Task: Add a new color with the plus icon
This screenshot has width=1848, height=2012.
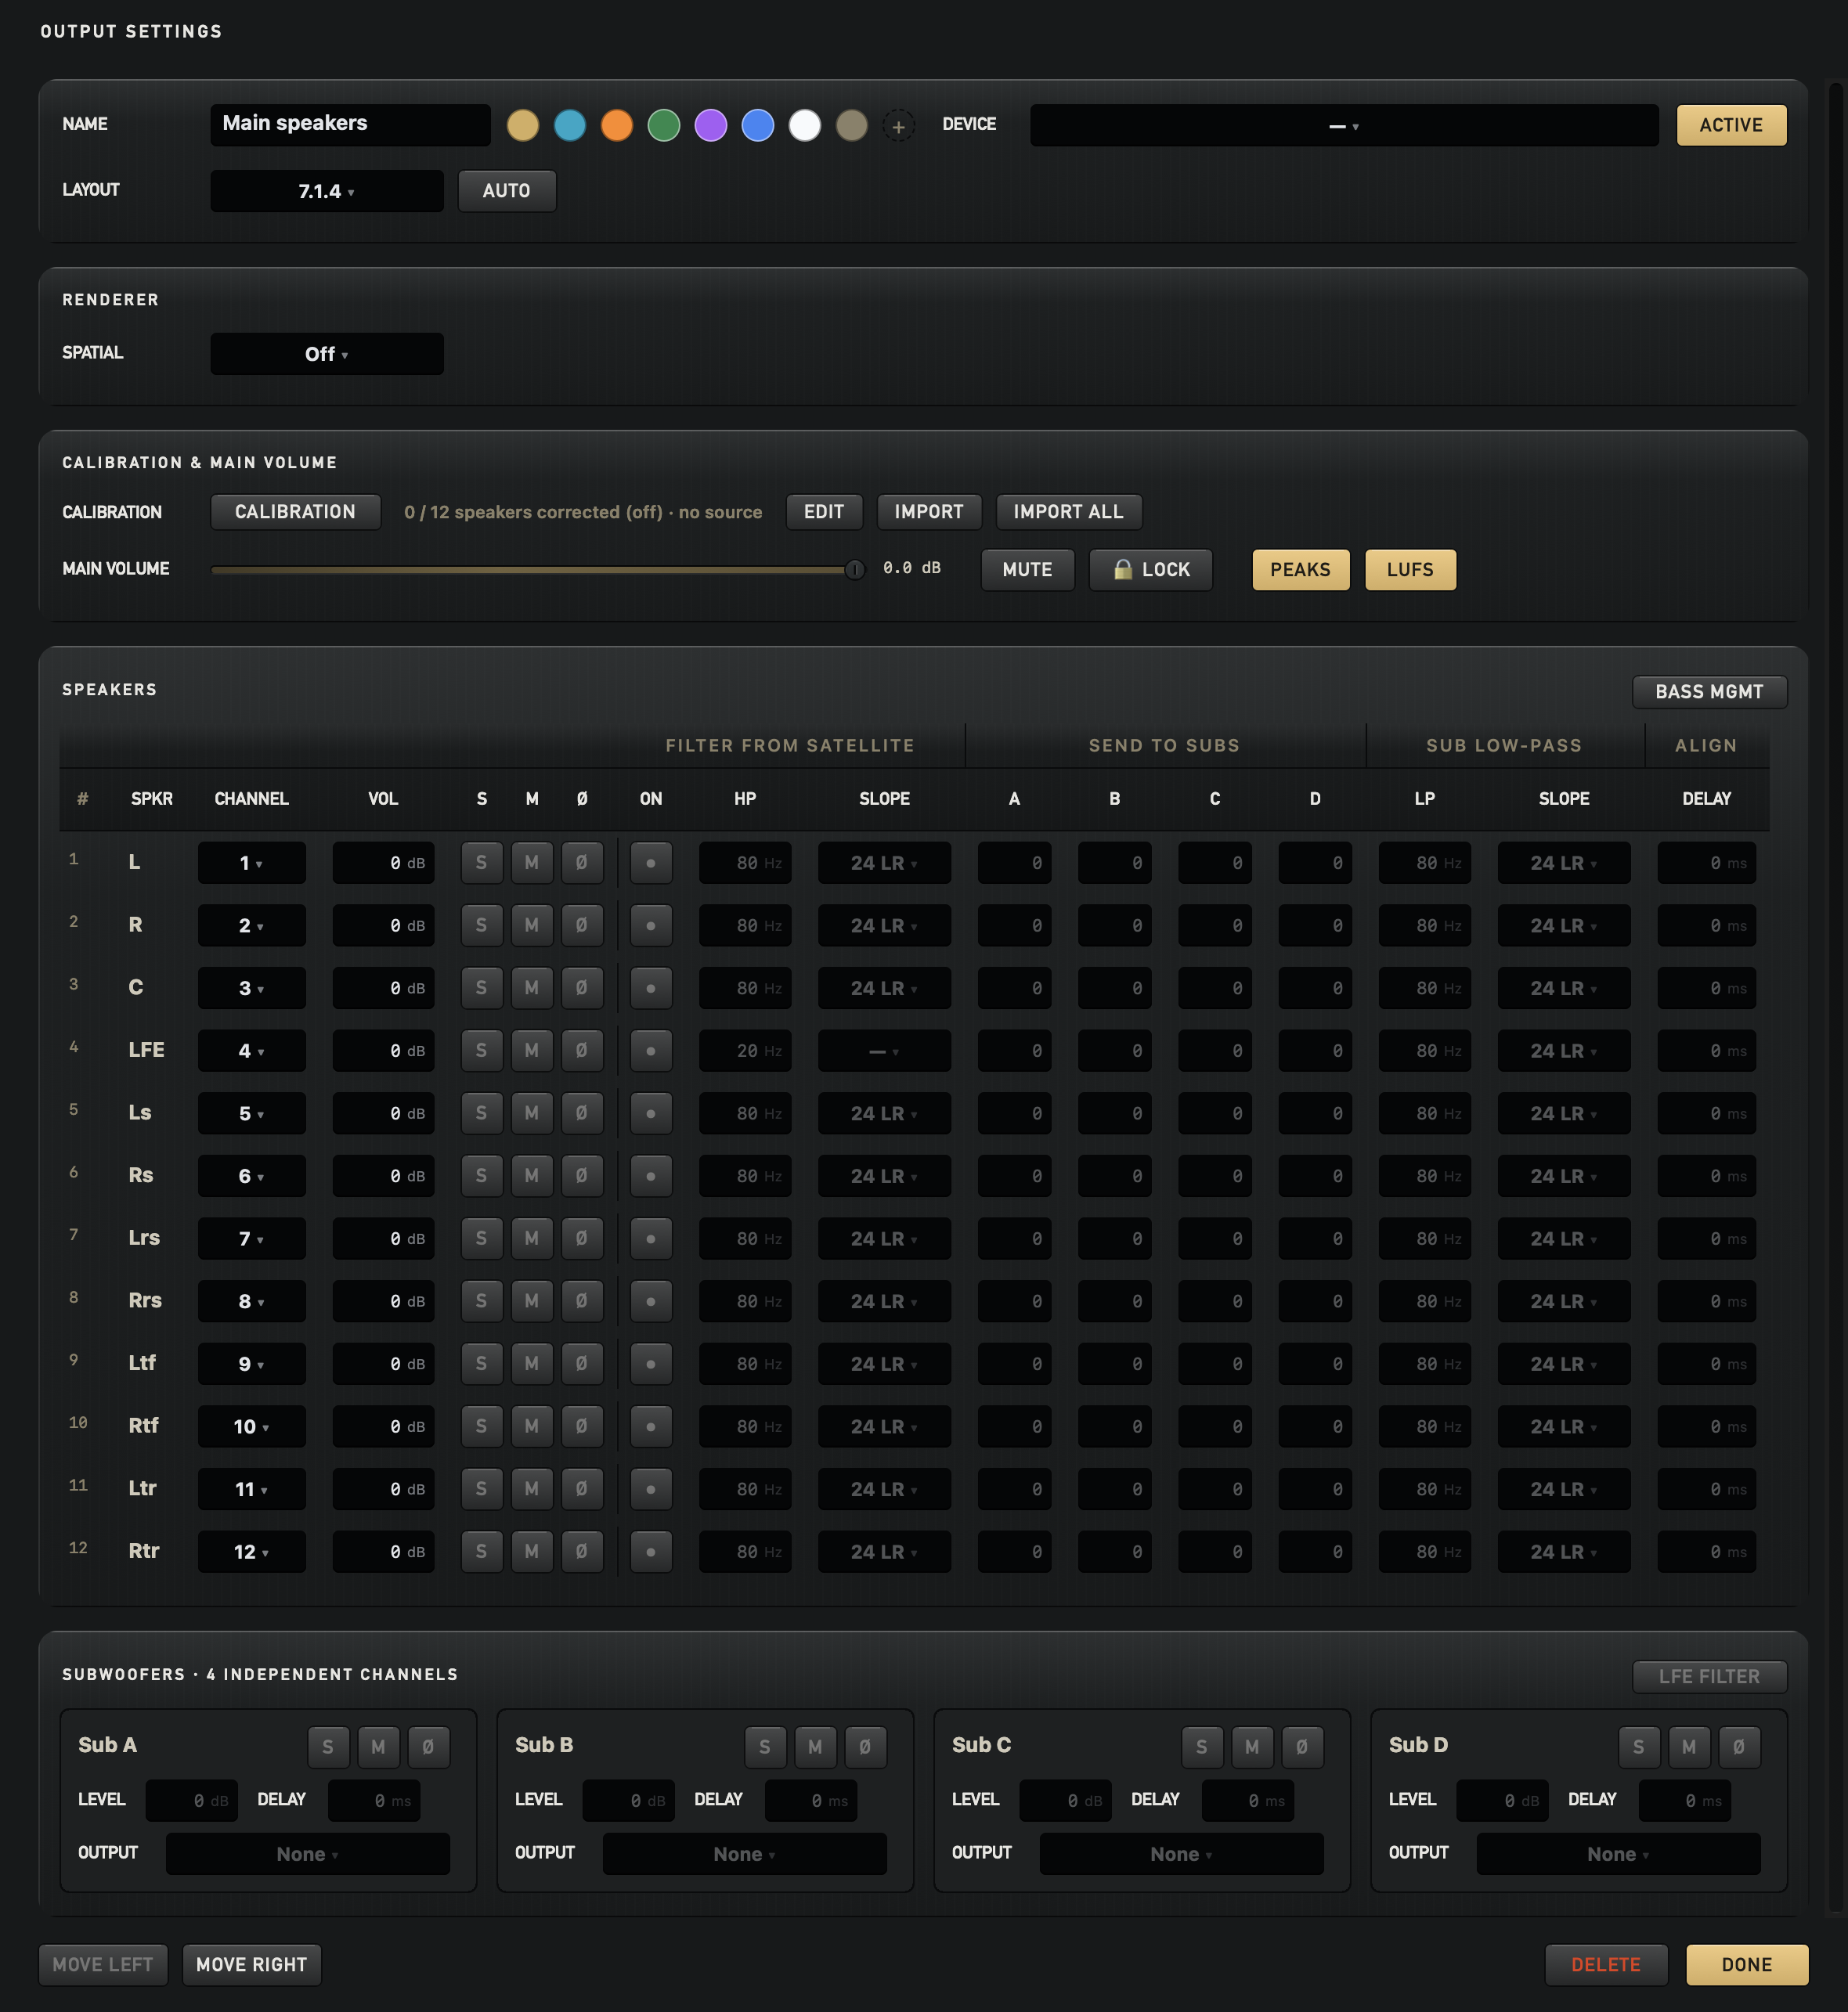Action: tap(898, 126)
